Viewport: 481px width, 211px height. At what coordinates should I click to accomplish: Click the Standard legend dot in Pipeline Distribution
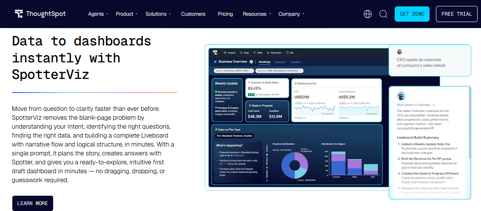(267, 180)
